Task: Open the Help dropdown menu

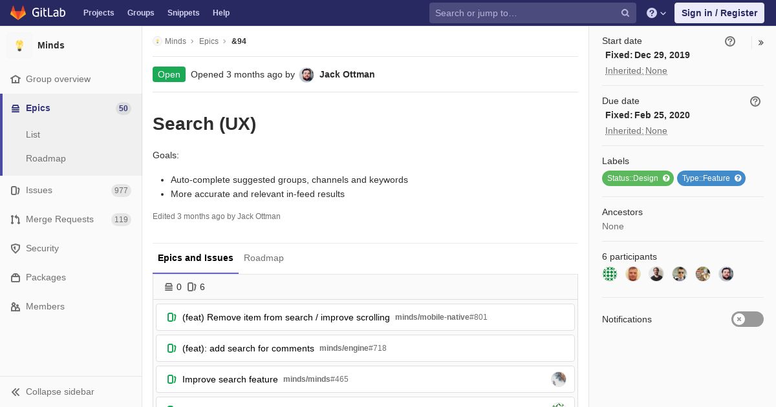Action: coord(656,13)
